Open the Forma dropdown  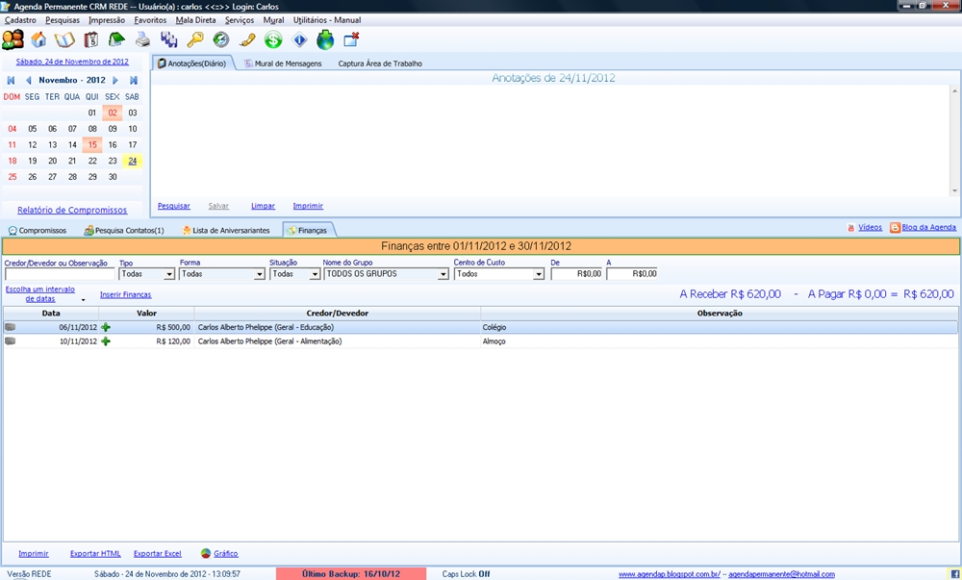point(260,275)
